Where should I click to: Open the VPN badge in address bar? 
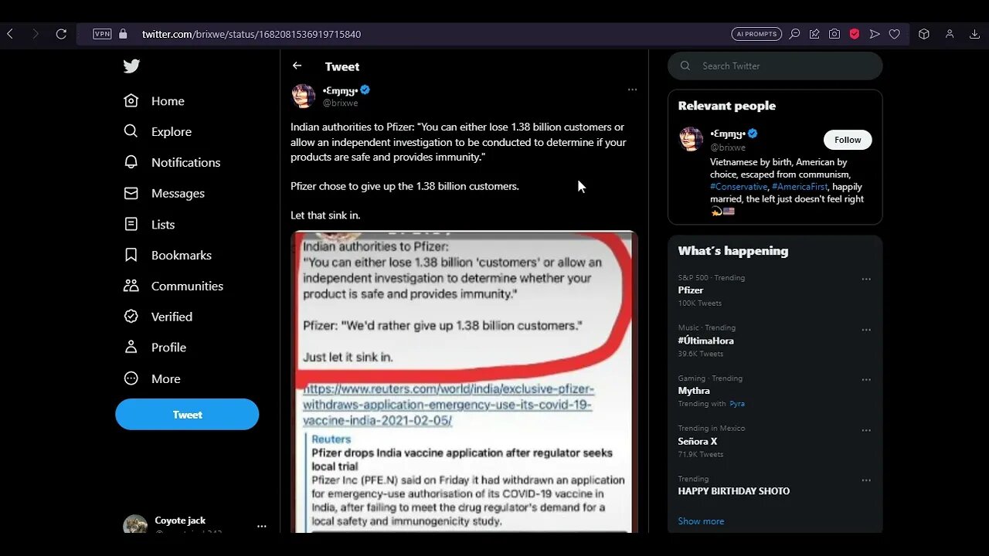102,34
